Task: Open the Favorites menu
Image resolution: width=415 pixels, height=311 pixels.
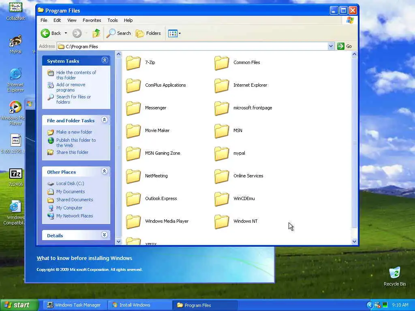Action: point(92,20)
